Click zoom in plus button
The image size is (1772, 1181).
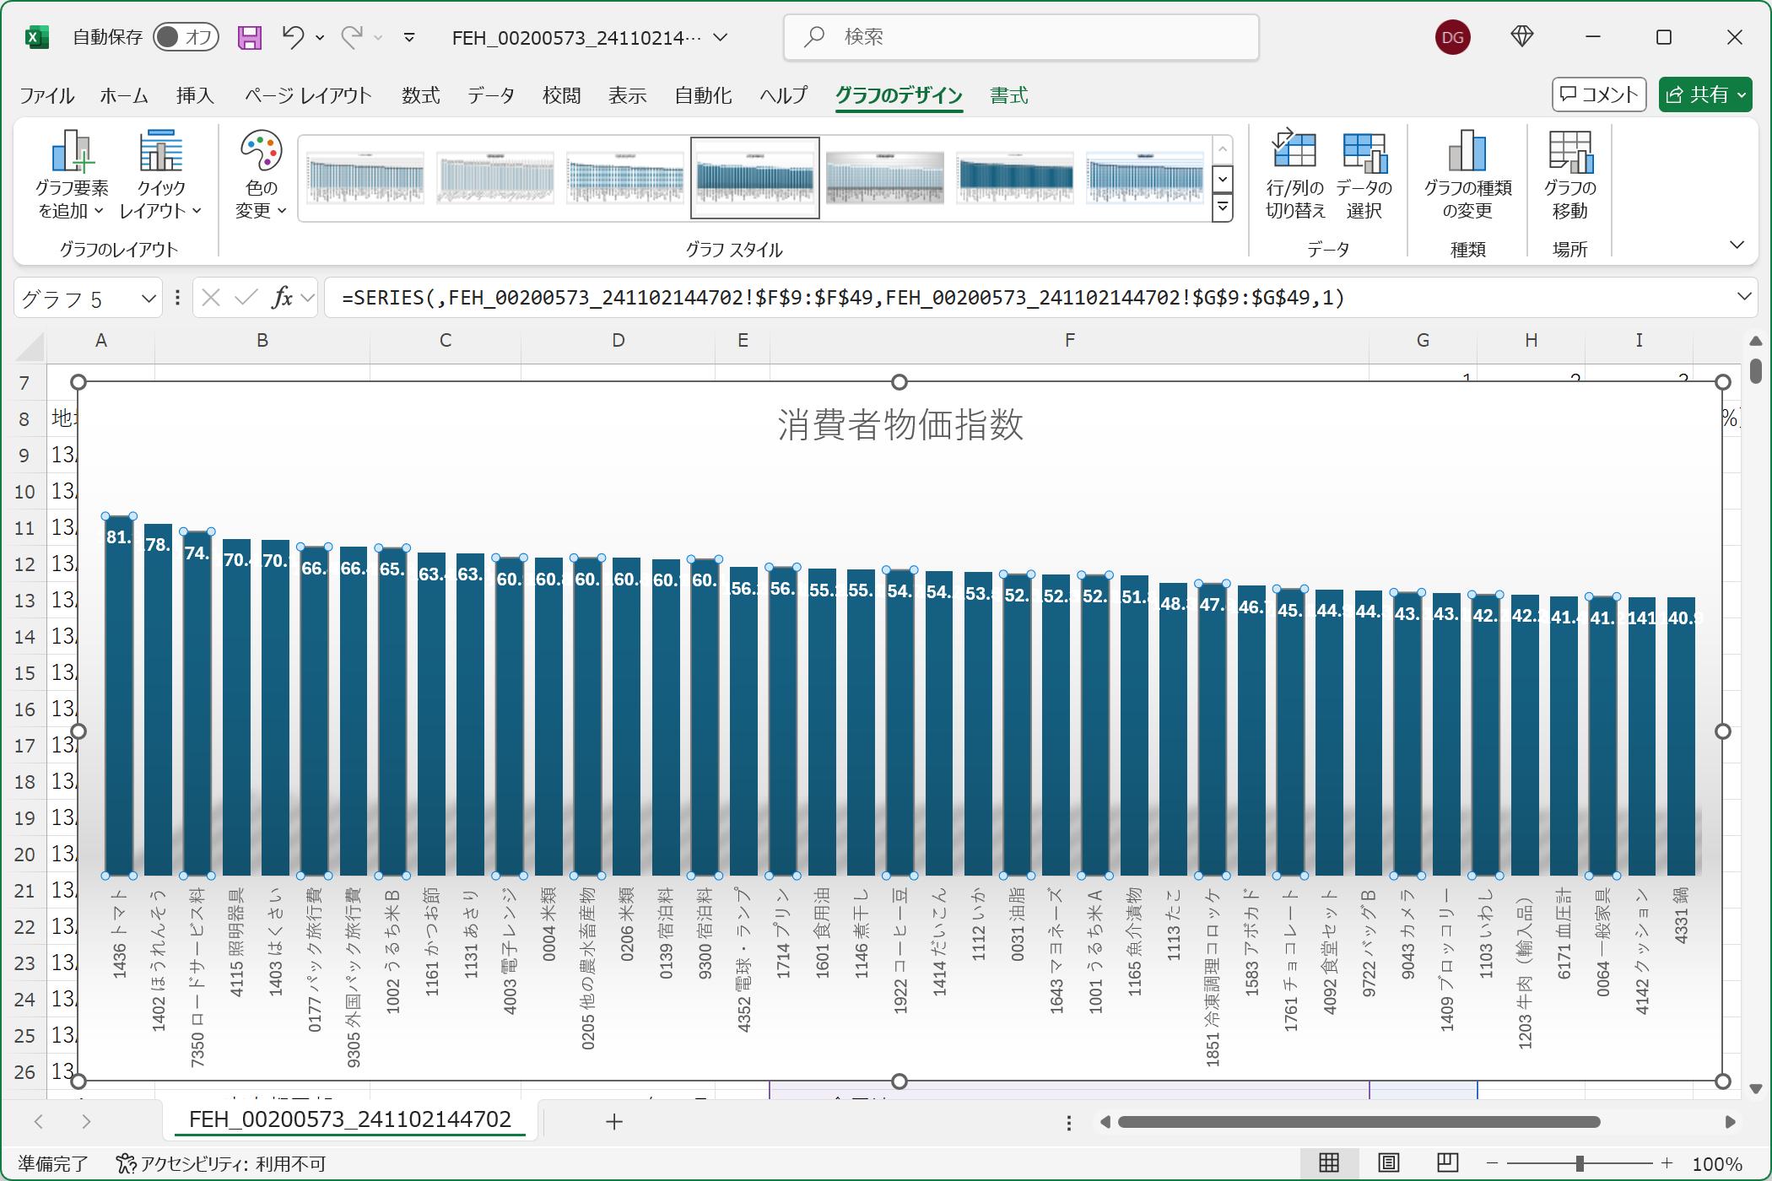[1667, 1164]
